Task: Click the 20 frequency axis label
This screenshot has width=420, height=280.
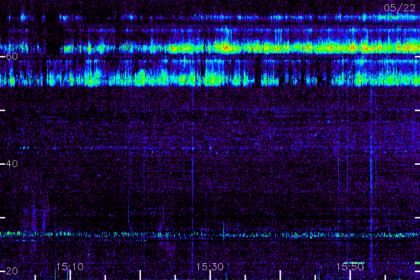Action: tap(12, 271)
